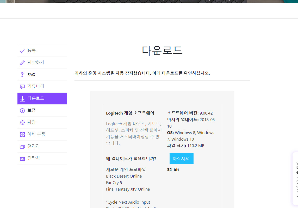The width and height of the screenshot is (298, 208).
Task: Click the 예비 부품 grid icon
Action: 22,134
